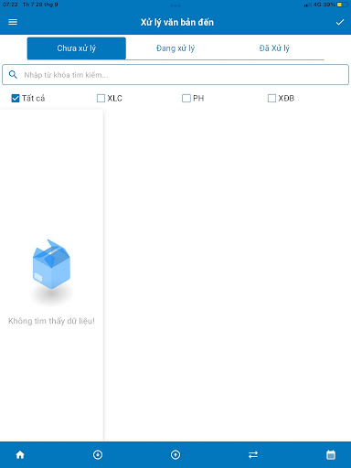This screenshot has height=468, width=351.
Task: Focus the keyword search input field
Action: tap(175, 75)
